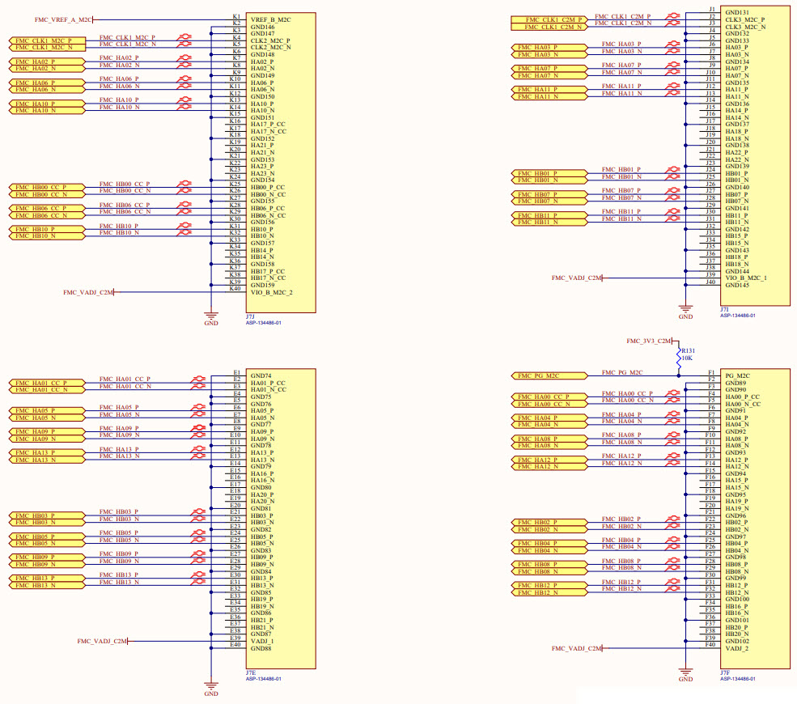Select the R131 resistor symbol
Screen dimensions: 797x704
[678, 356]
